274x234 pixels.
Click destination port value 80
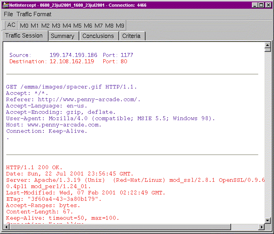pos(124,61)
